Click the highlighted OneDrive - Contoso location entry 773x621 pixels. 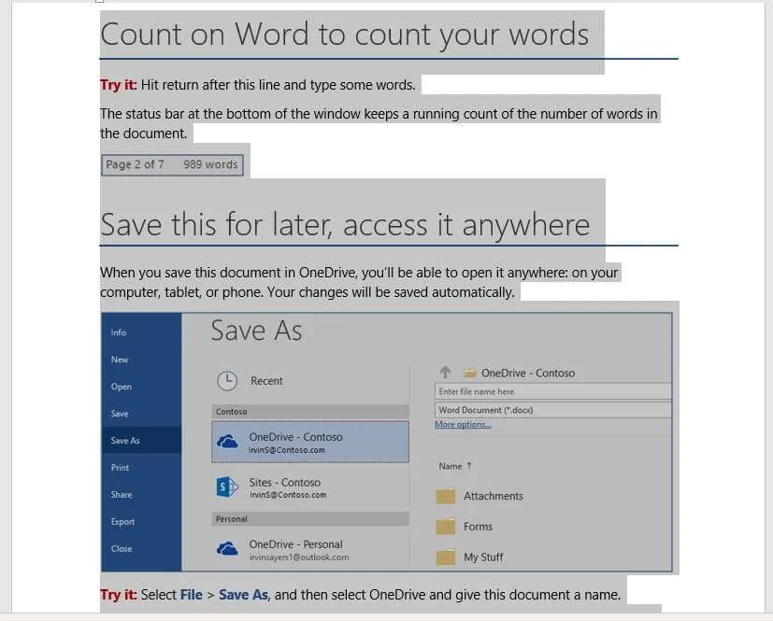[310, 442]
